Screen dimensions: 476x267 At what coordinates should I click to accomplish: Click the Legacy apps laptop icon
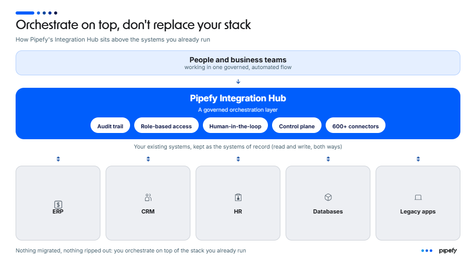click(418, 197)
